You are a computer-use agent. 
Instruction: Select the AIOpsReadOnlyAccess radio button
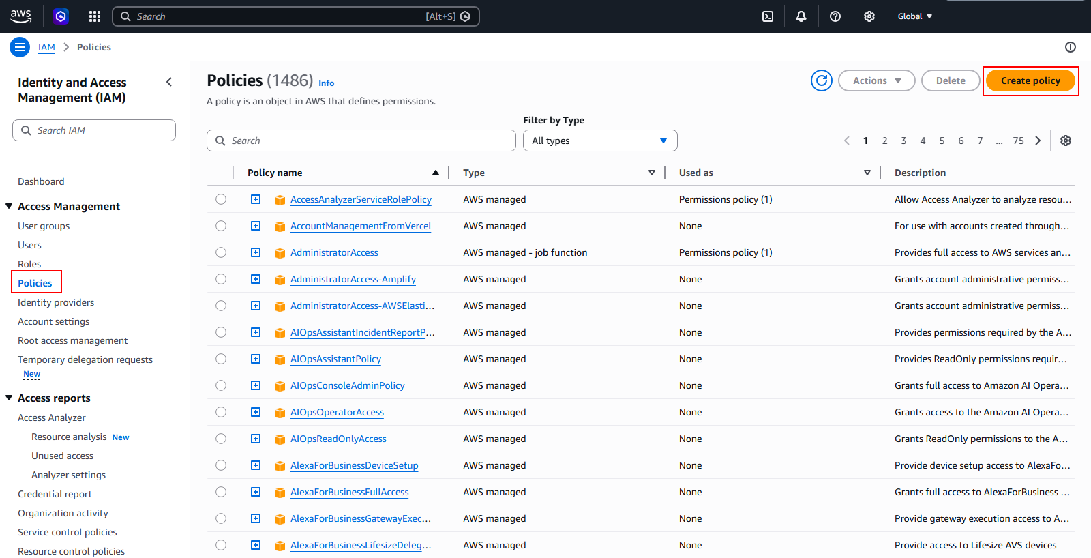pos(221,439)
